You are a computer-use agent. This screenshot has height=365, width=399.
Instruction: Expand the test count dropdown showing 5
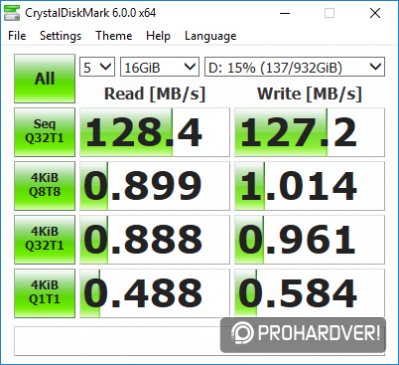[x=97, y=67]
